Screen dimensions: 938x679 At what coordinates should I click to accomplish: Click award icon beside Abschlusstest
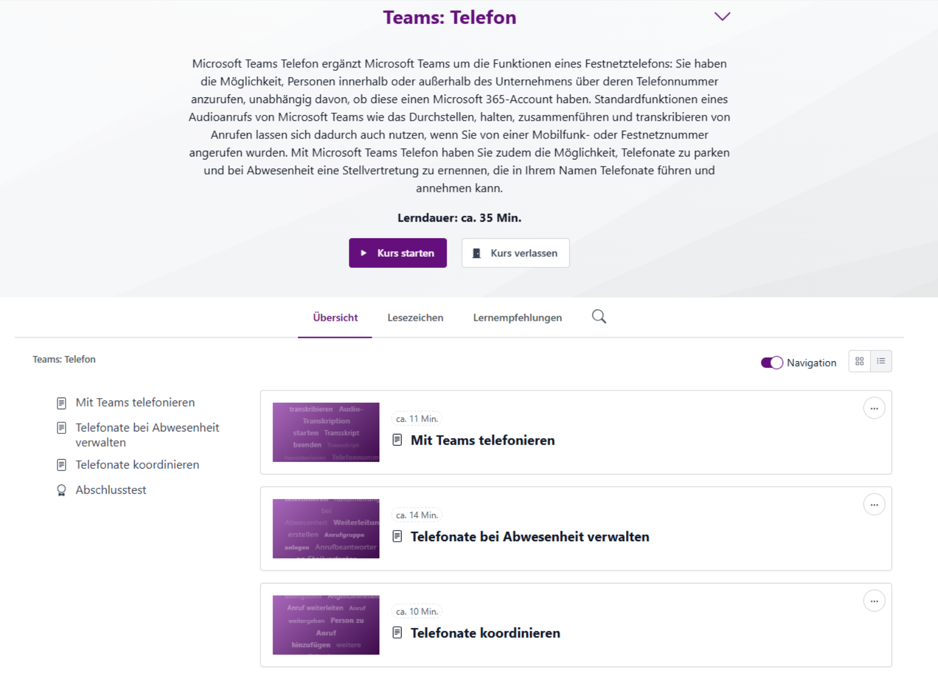pos(62,490)
